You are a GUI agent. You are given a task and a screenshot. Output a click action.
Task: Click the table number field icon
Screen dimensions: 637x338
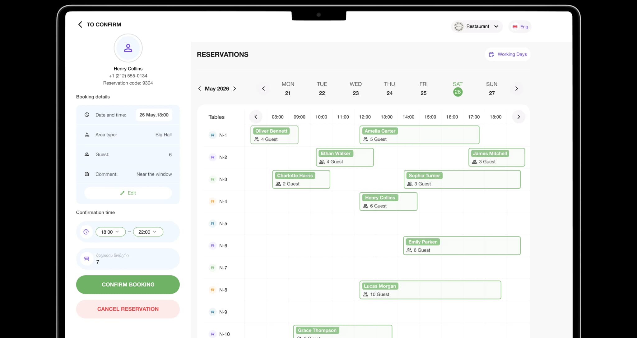(87, 259)
